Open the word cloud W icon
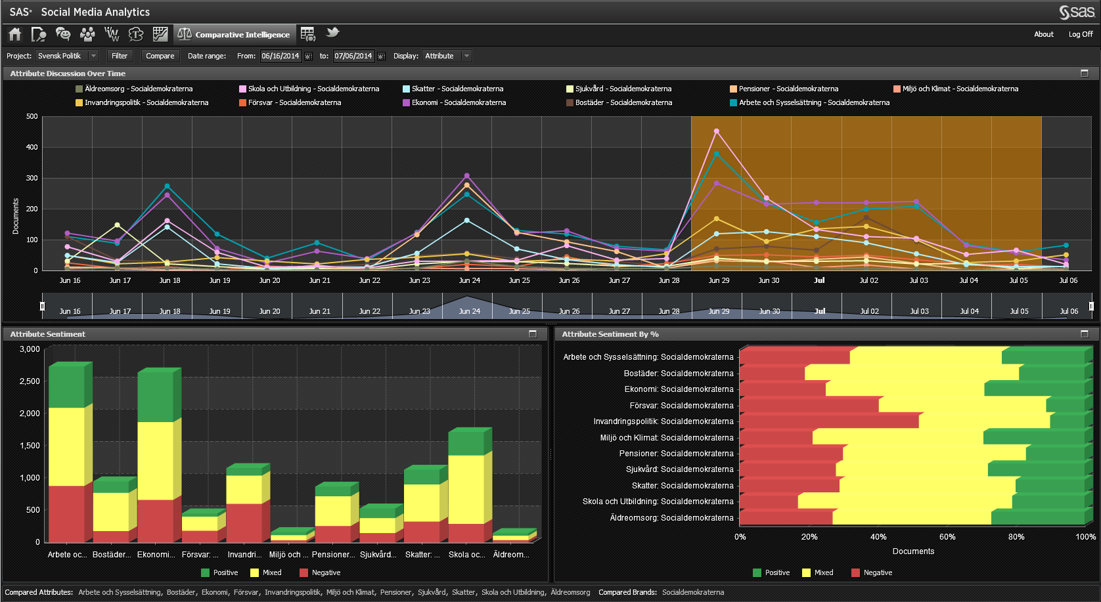 [112, 34]
